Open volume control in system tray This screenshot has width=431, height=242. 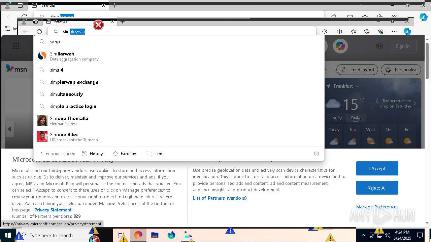click(x=387, y=235)
